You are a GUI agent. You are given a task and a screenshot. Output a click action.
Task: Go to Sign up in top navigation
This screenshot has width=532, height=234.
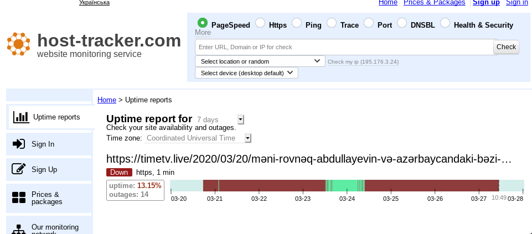[485, 3]
